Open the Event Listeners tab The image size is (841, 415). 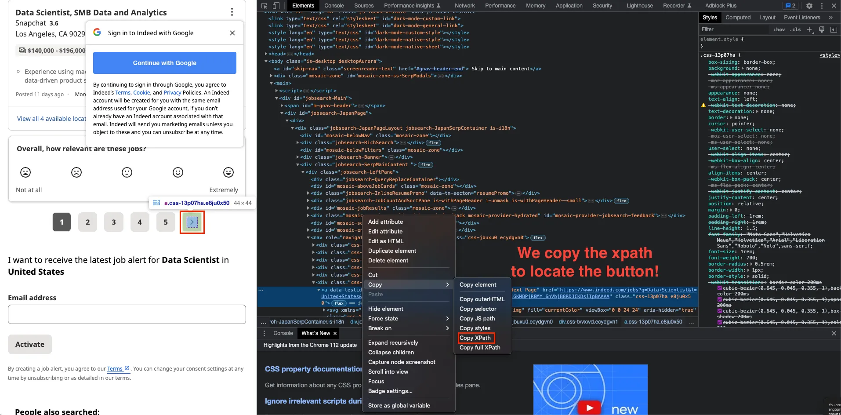coord(802,18)
